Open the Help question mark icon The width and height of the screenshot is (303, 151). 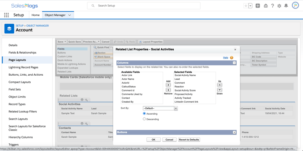click(272, 6)
